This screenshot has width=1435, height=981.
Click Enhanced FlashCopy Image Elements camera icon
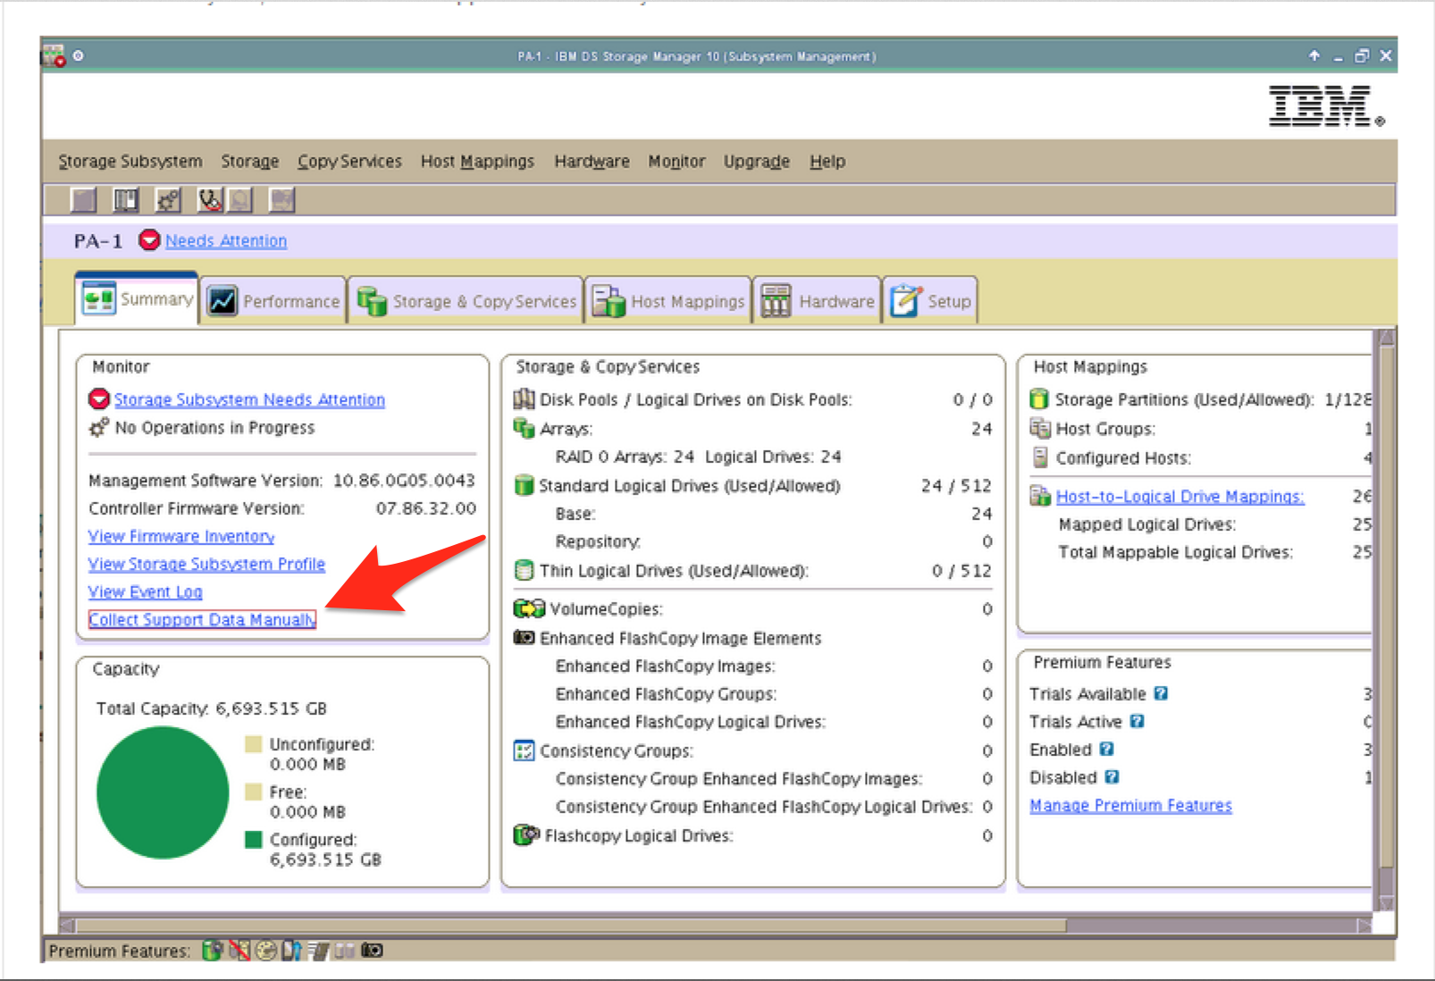click(524, 638)
